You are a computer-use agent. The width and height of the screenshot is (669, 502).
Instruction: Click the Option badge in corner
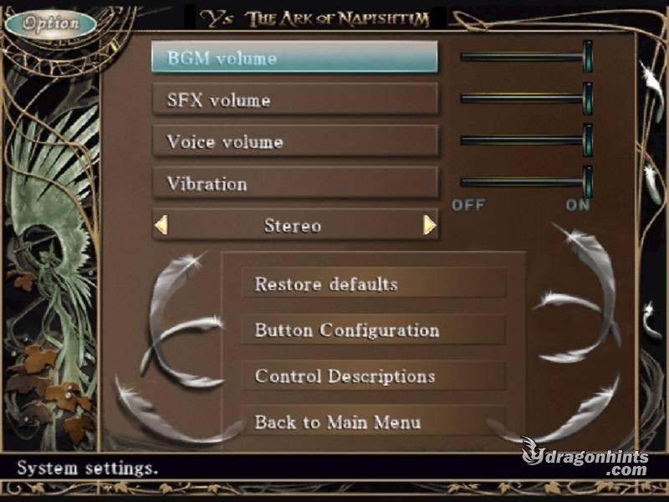pos(51,23)
